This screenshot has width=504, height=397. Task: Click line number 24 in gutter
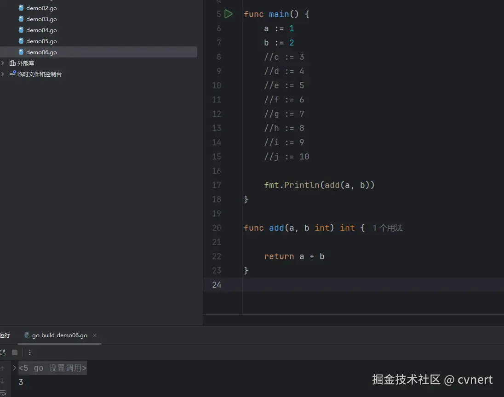[x=217, y=285]
